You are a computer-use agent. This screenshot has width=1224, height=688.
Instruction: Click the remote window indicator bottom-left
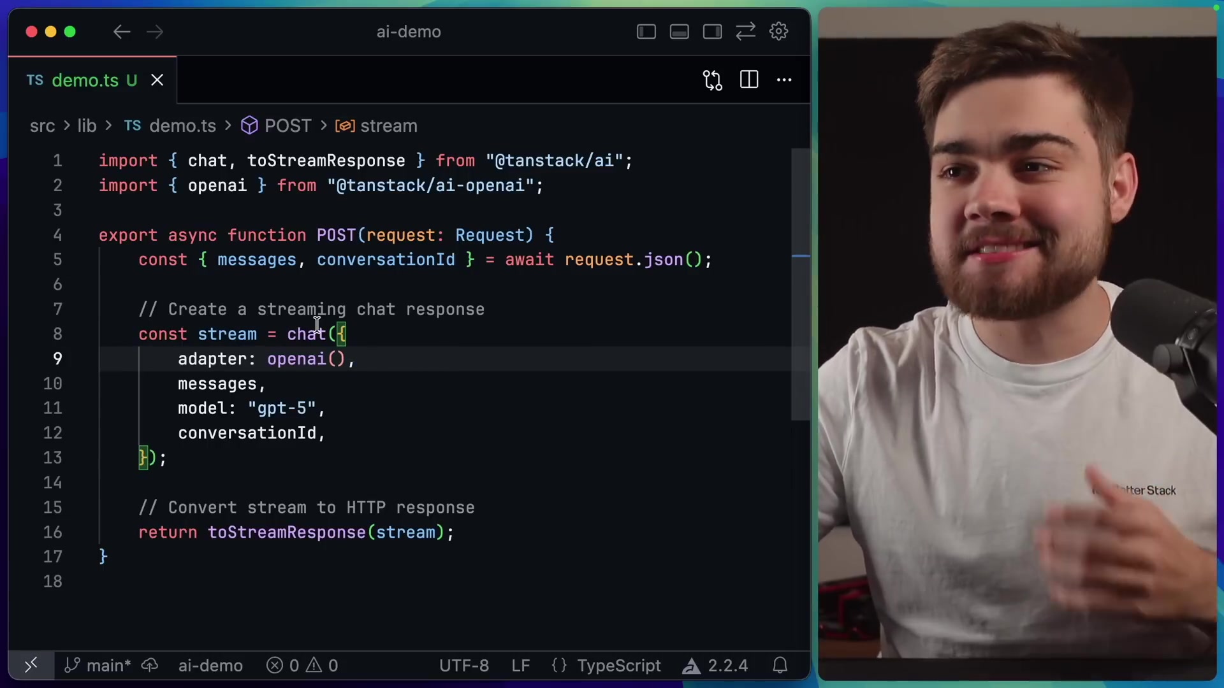point(30,665)
